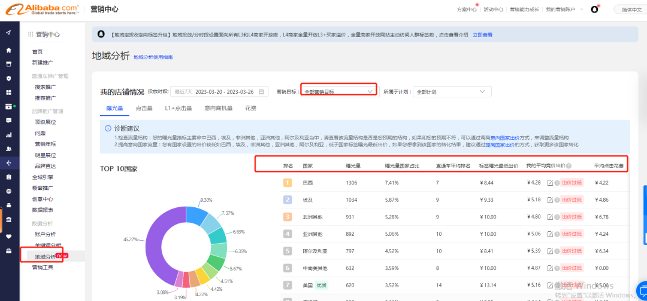Click the blue 9.30% donut chart segment

[x=196, y=214]
